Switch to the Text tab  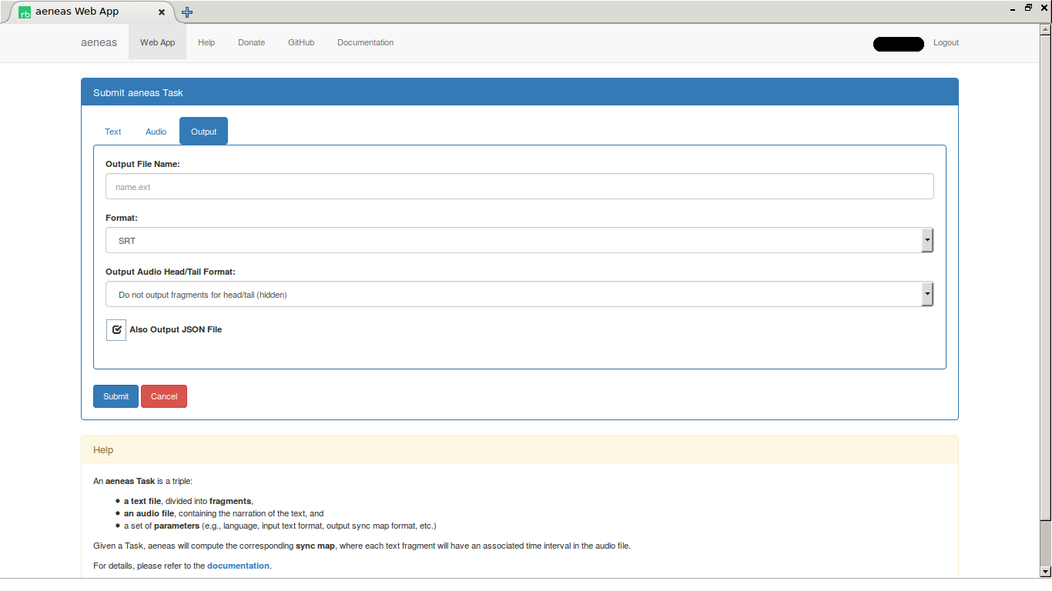(x=113, y=132)
